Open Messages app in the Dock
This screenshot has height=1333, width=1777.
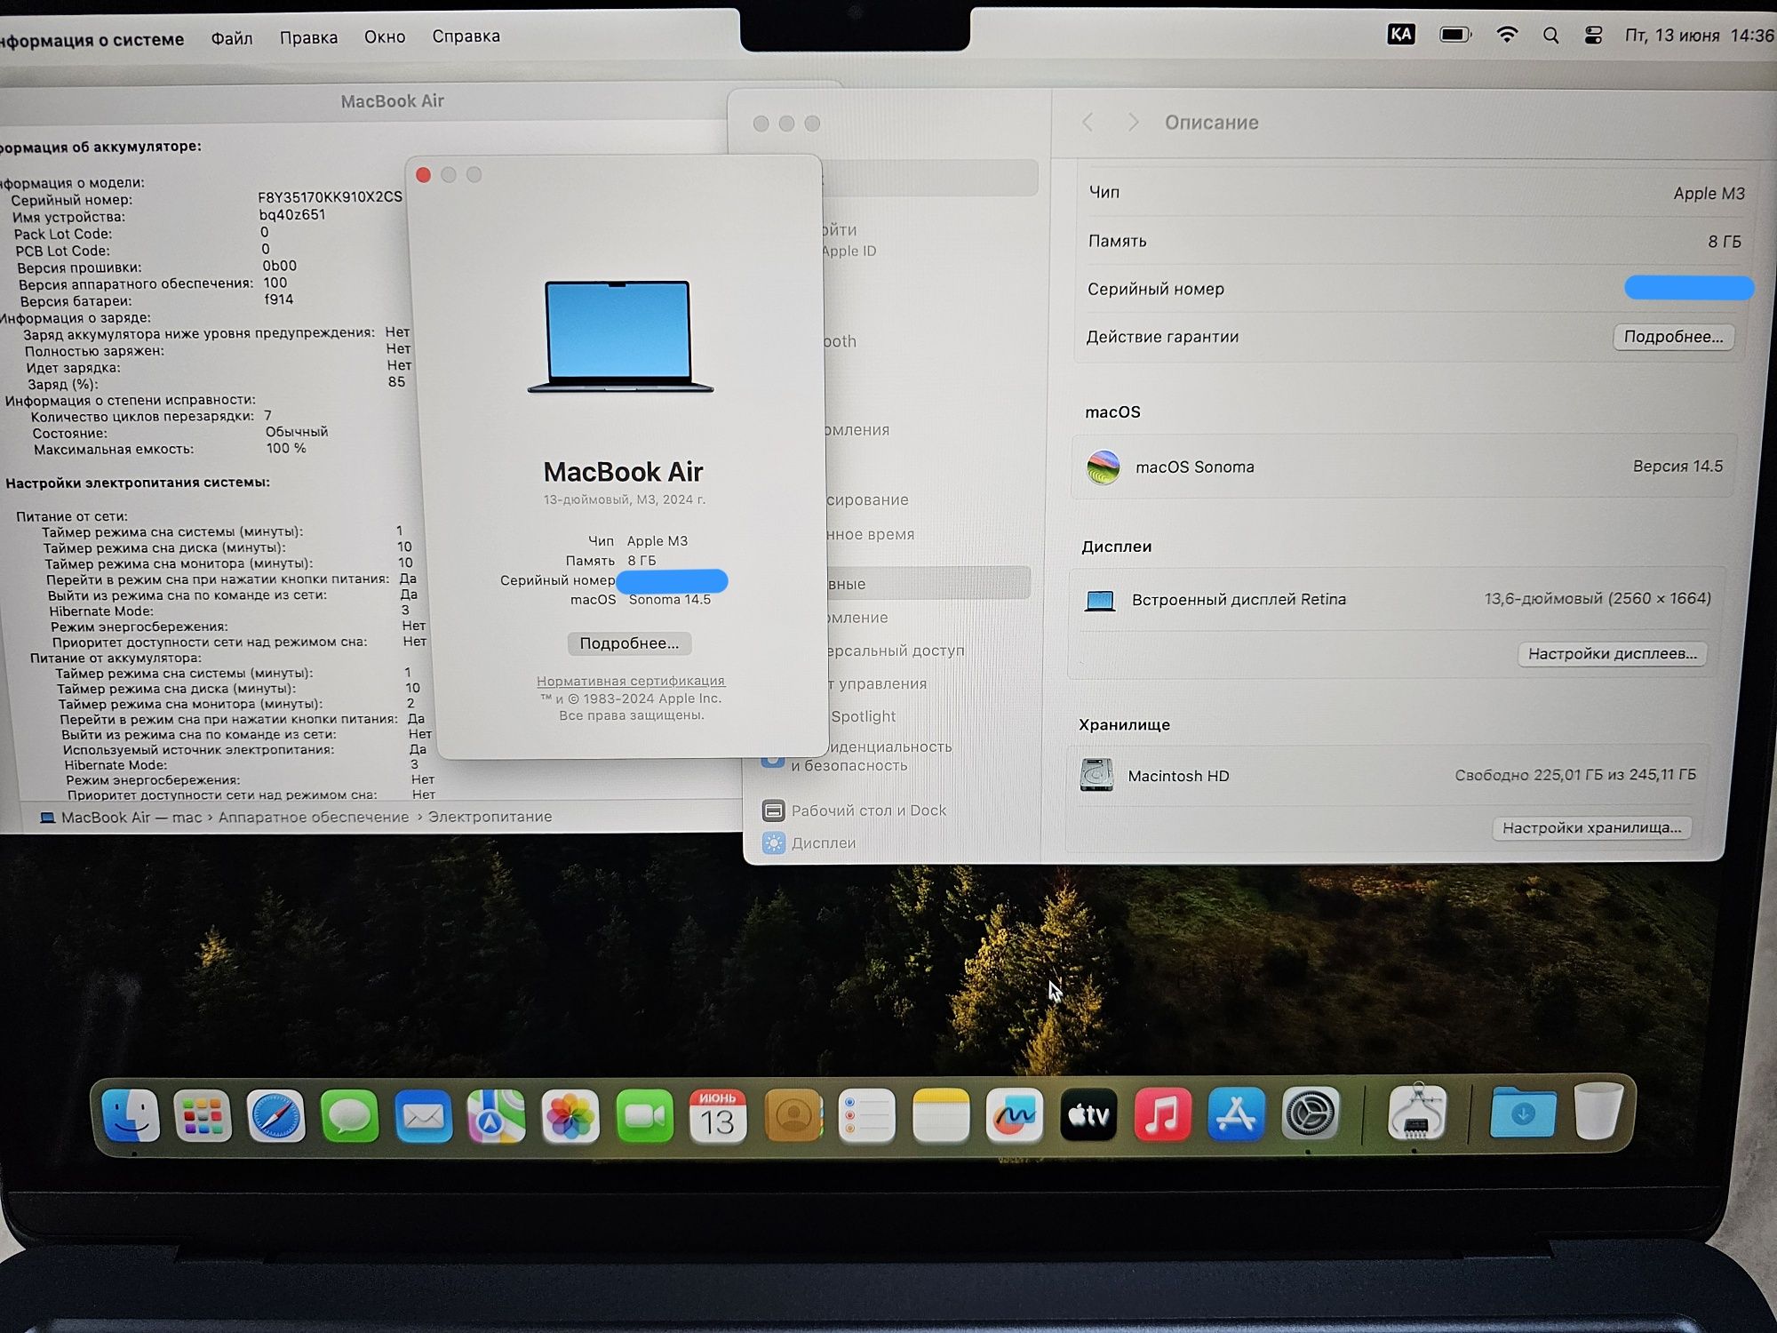coord(350,1115)
